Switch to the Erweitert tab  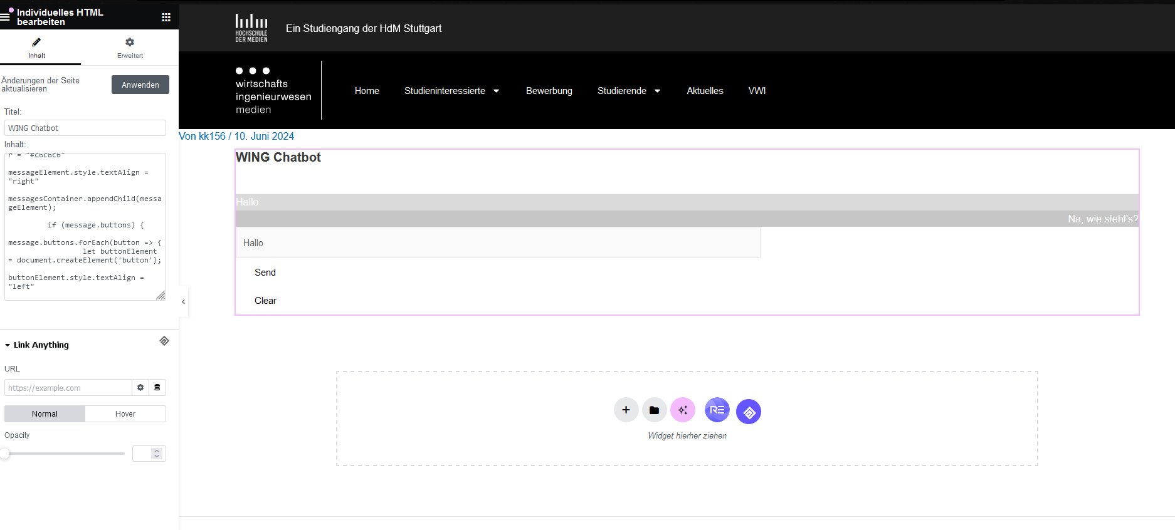click(x=130, y=48)
